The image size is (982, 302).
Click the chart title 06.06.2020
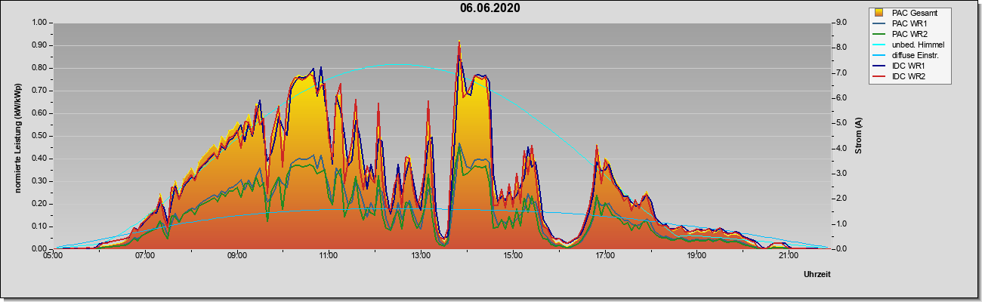tap(490, 8)
